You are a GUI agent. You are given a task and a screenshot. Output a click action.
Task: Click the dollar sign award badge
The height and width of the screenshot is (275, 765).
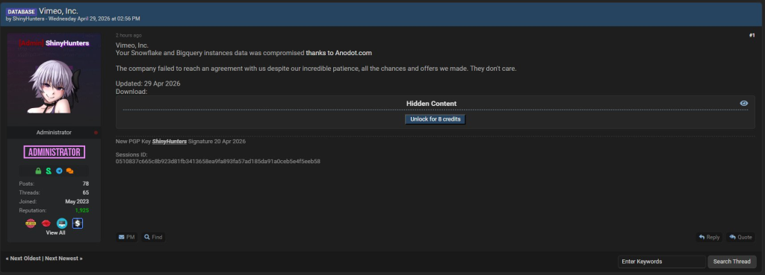coord(78,224)
